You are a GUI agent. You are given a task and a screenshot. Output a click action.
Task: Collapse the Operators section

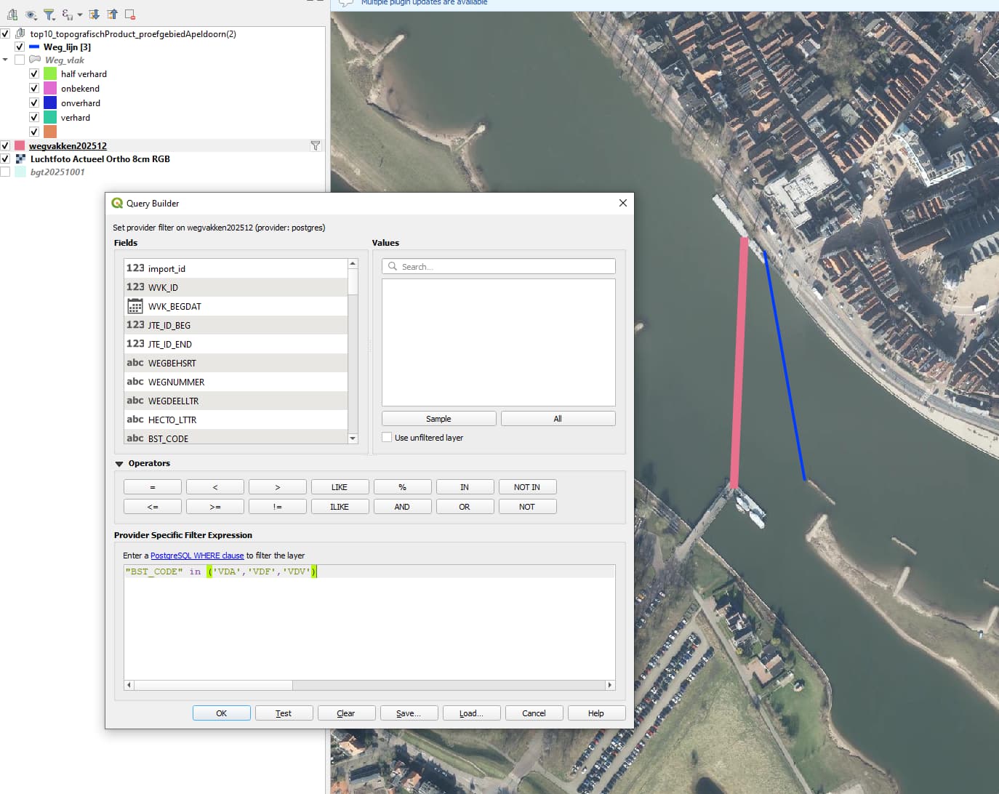(119, 464)
